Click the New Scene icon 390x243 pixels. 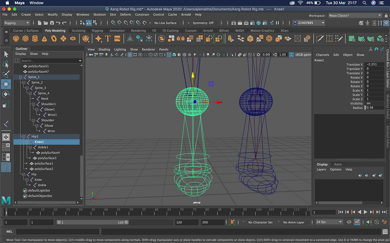pyautogui.click(x=39, y=23)
